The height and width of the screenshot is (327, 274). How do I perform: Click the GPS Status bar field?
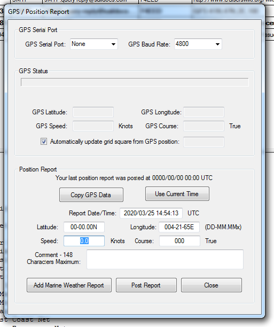point(135,82)
